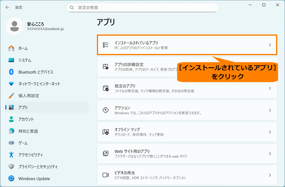
Task: Click the オフライン マップ map icon
Action: (105, 132)
